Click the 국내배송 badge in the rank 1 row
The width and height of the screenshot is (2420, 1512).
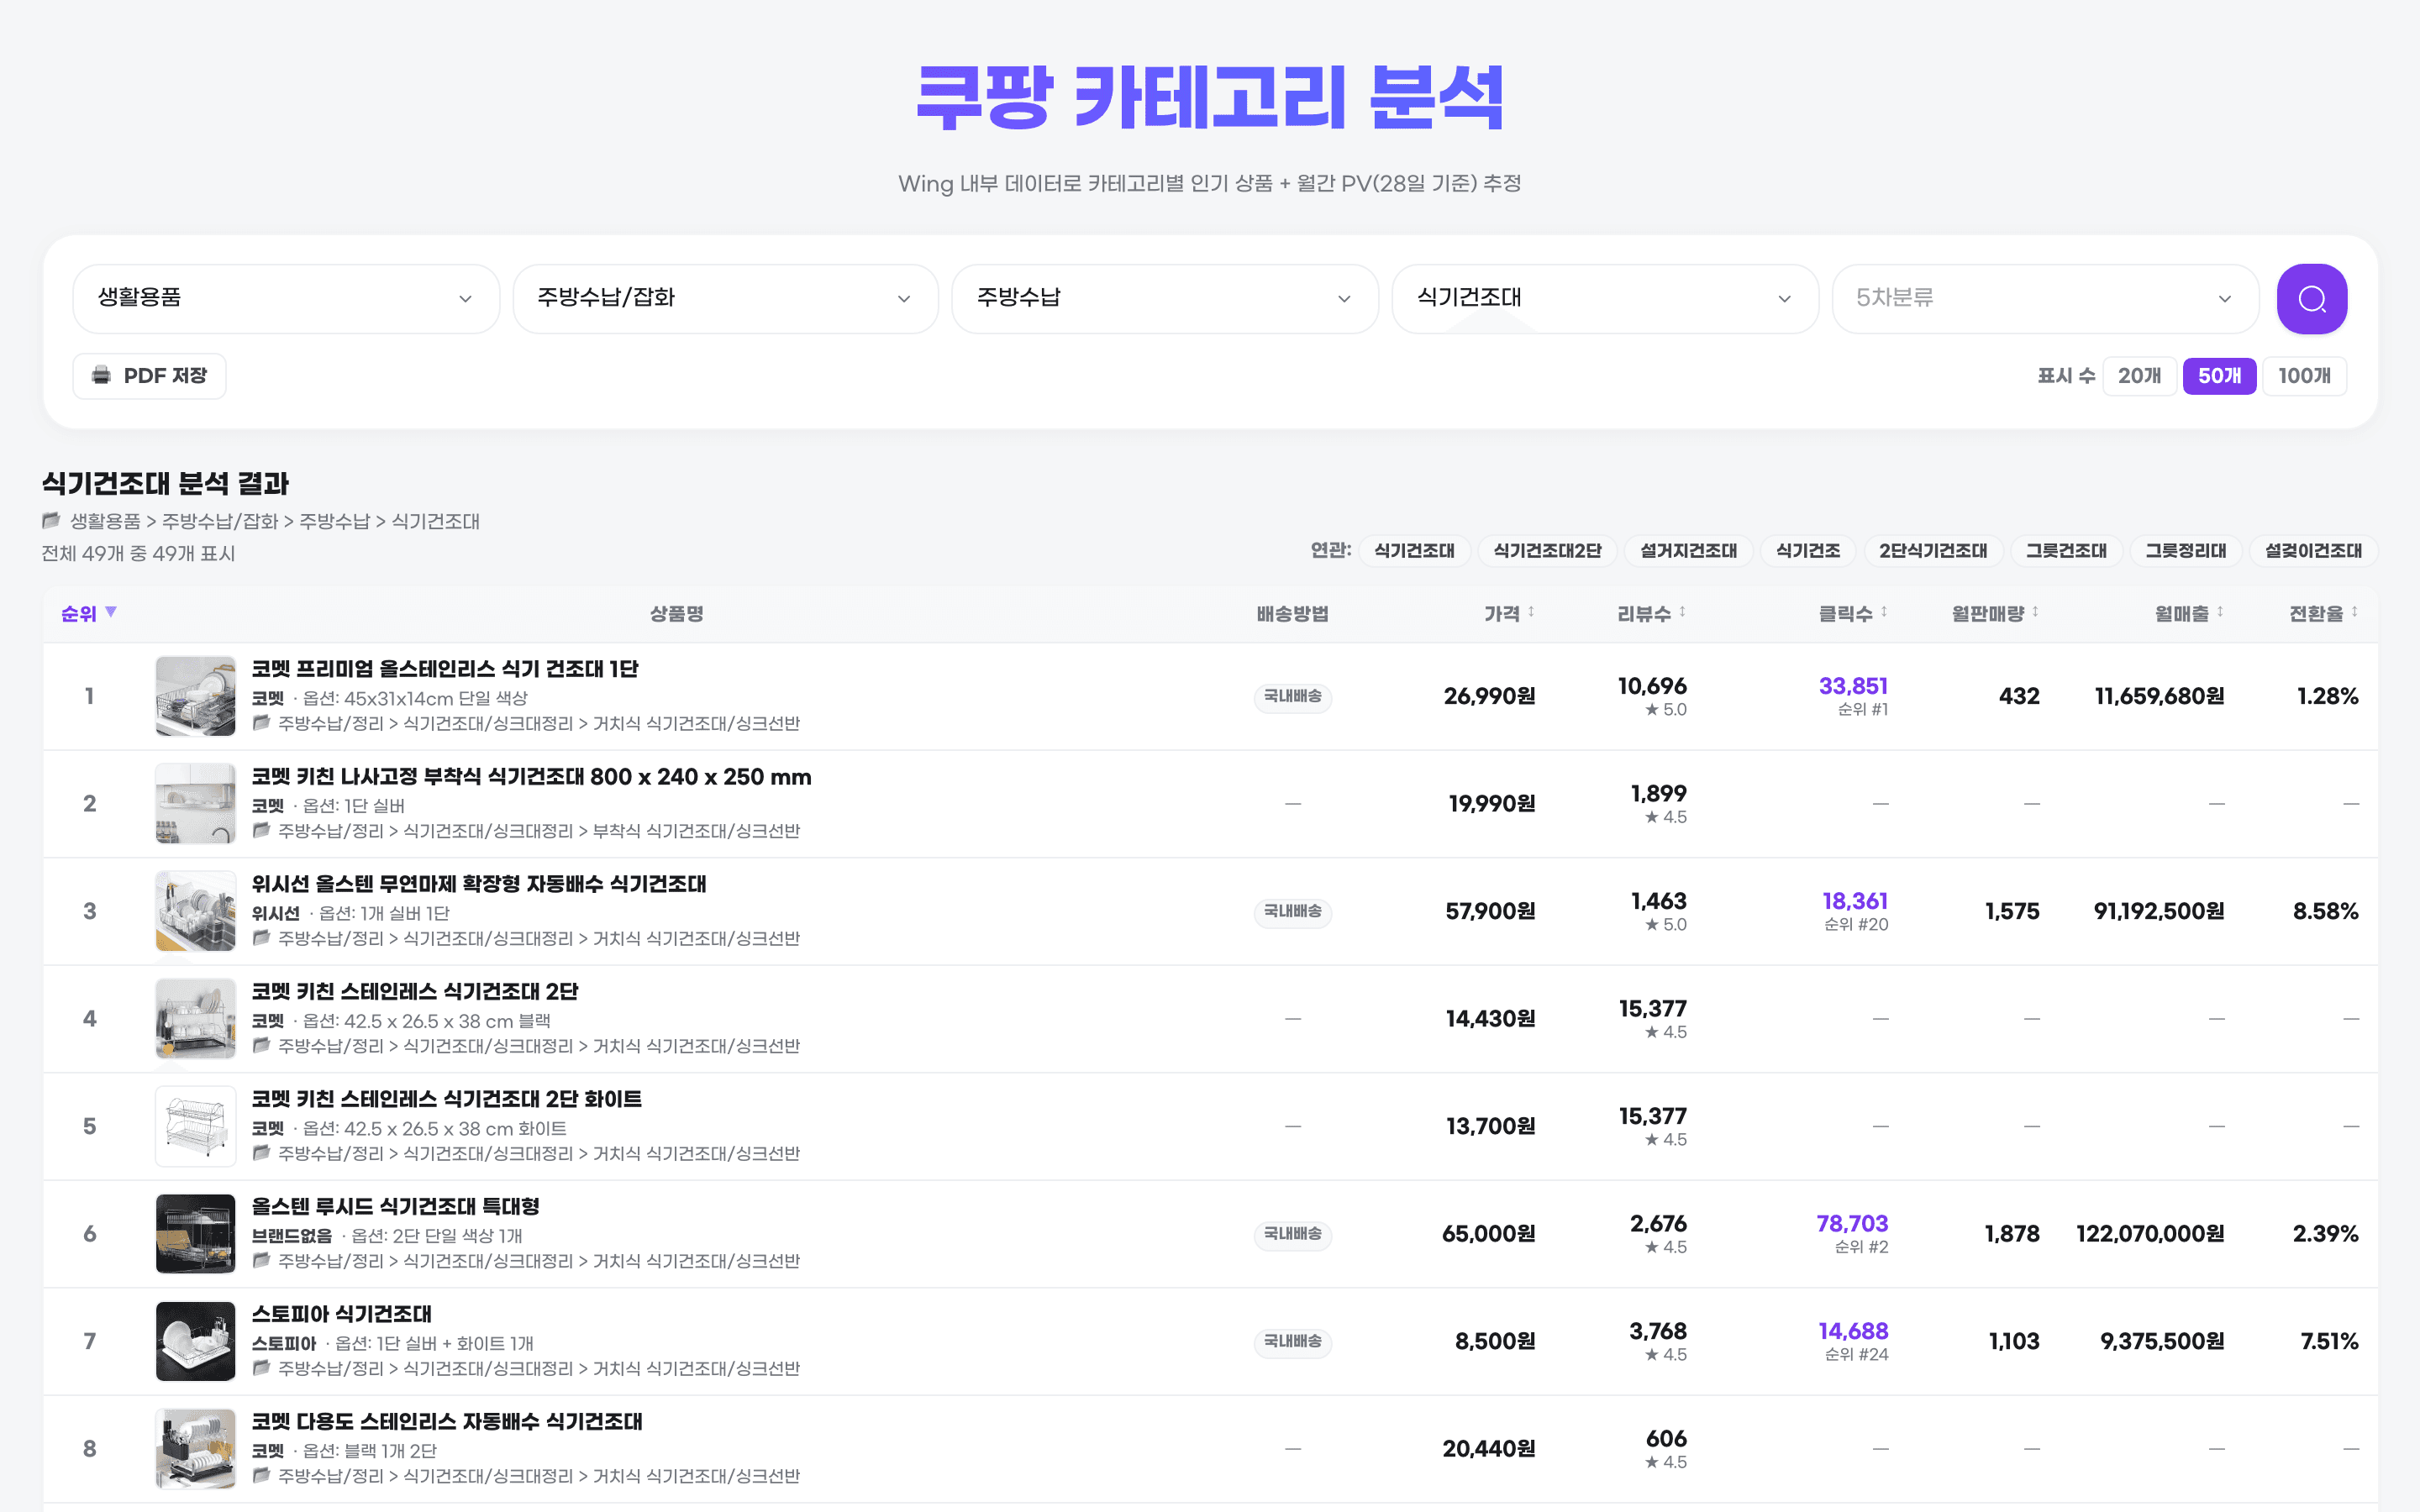coord(1293,696)
